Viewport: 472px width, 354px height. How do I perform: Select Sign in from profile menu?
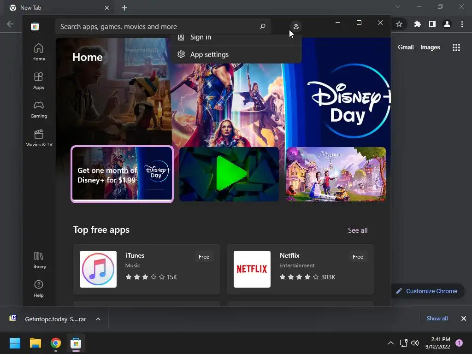pos(236,38)
